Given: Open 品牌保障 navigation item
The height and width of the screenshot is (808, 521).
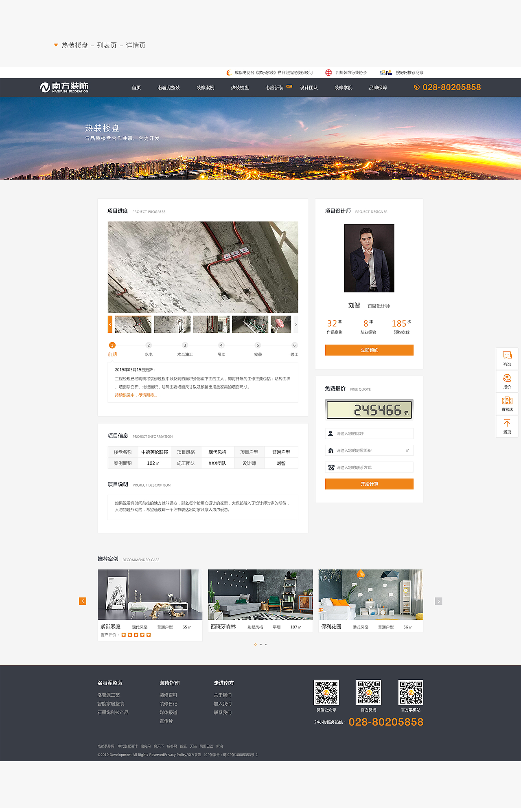Looking at the screenshot, I should point(378,88).
